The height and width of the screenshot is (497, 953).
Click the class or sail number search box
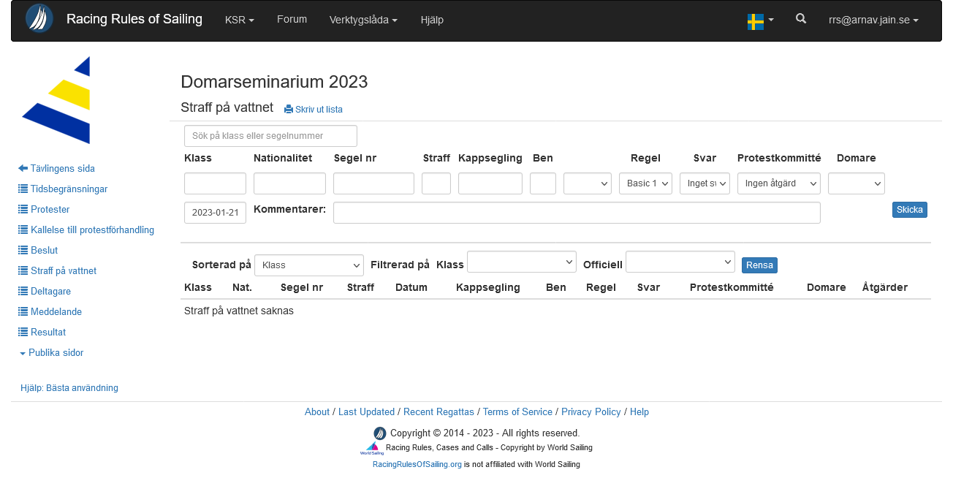[x=270, y=136]
